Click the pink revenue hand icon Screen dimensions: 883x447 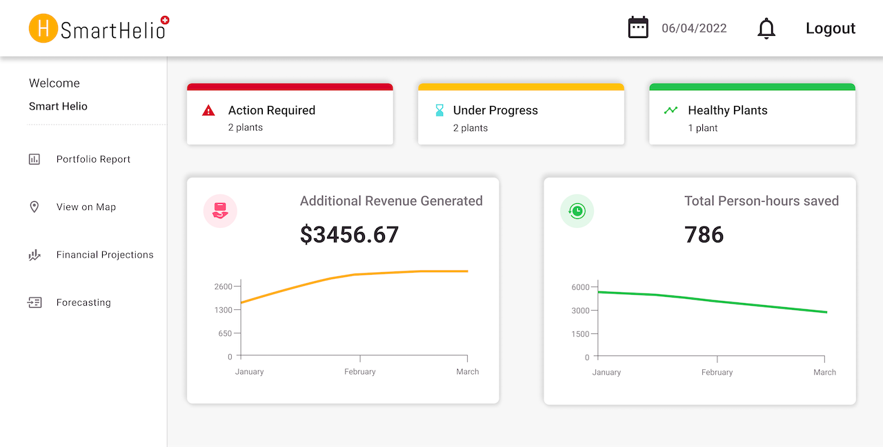220,211
